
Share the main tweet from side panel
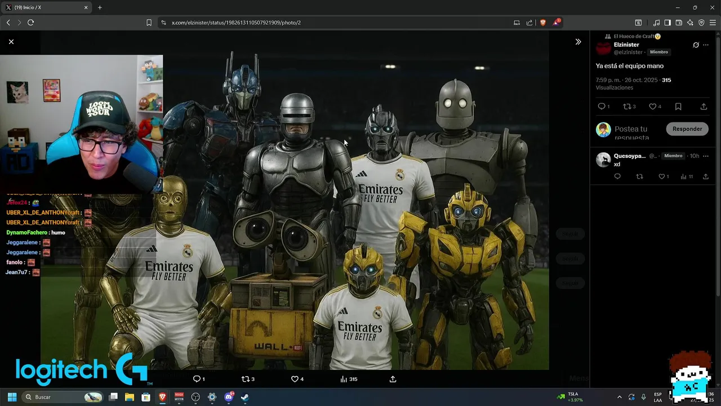[704, 106]
